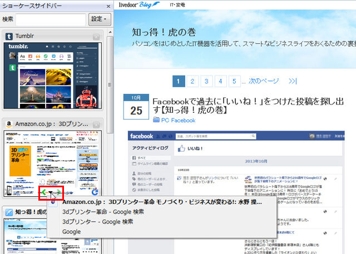
Task: Close the Amazon.co.jp tab card
Action: (96, 124)
